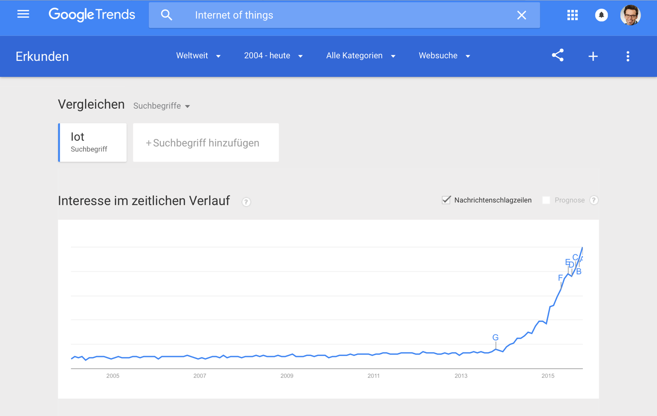Open the Suchbegriffe compare dropdown

162,106
